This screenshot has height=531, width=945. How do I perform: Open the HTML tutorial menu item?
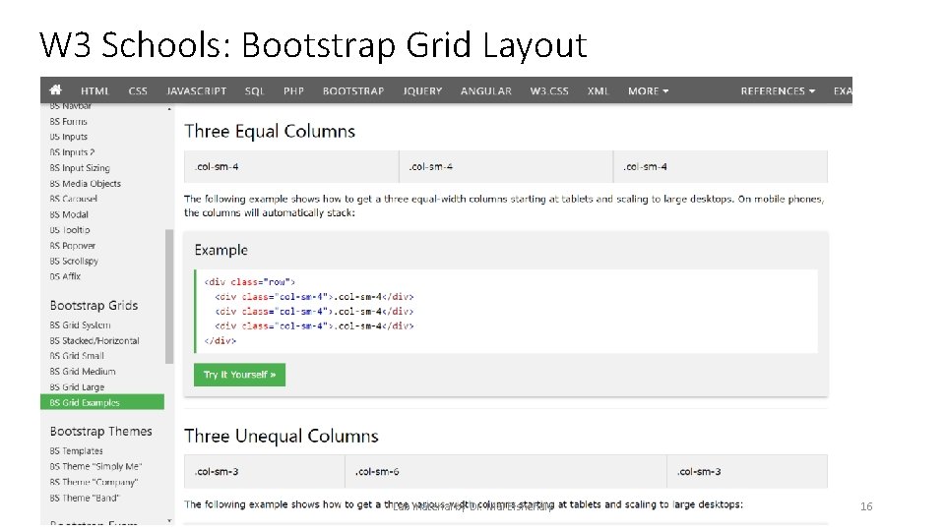[x=94, y=90]
